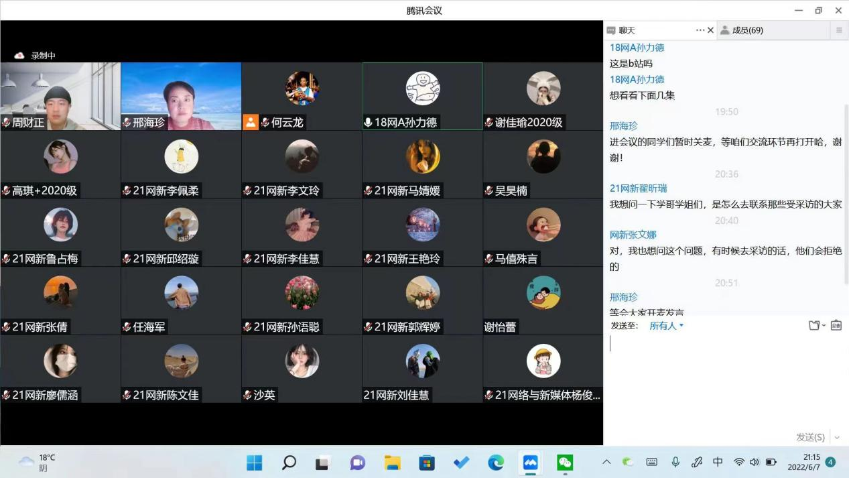Viewport: 849px width, 478px height.
Task: Expand the arrow next to 发送(S) button
Action: [836, 437]
